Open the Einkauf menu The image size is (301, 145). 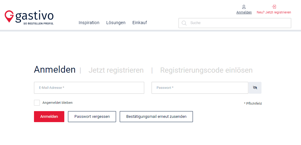(140, 23)
